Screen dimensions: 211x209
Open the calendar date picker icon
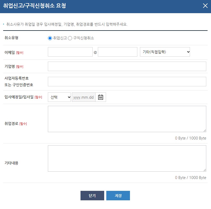coord(101,97)
